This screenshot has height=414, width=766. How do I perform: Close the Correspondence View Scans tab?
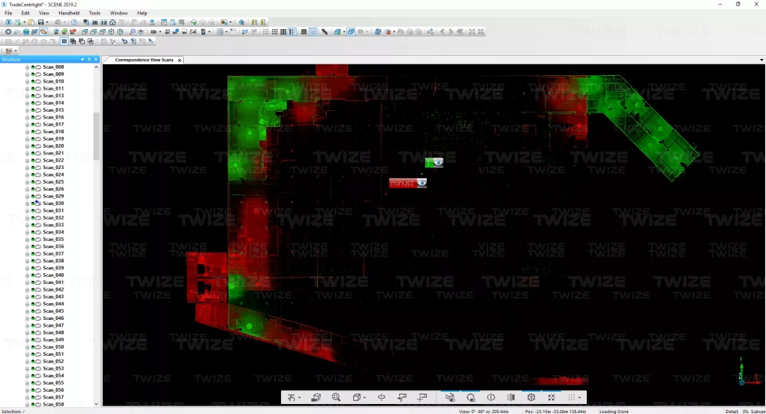[x=180, y=60]
